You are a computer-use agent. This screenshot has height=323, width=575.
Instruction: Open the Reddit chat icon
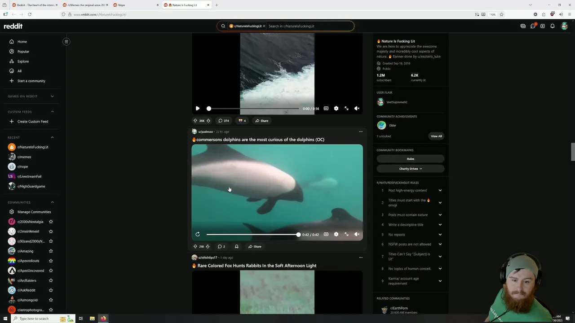pyautogui.click(x=533, y=26)
